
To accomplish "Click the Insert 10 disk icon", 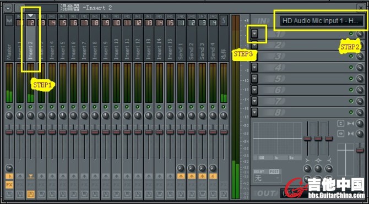I will (117, 194).
